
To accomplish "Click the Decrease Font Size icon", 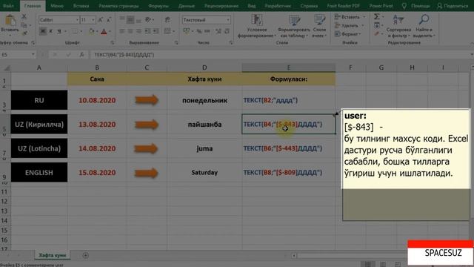I will point(109,20).
